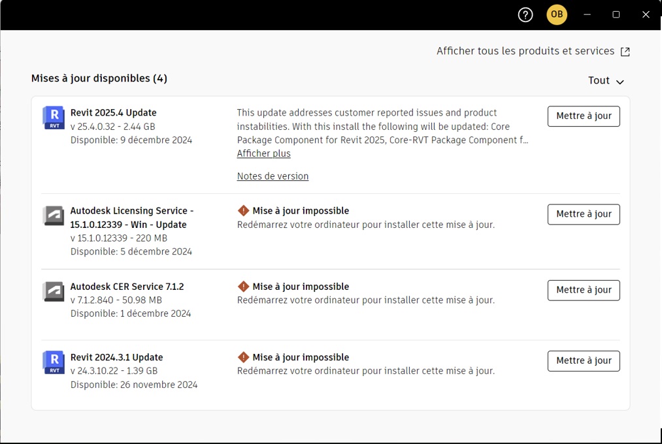Click the warning icon on CER Service row

click(242, 286)
